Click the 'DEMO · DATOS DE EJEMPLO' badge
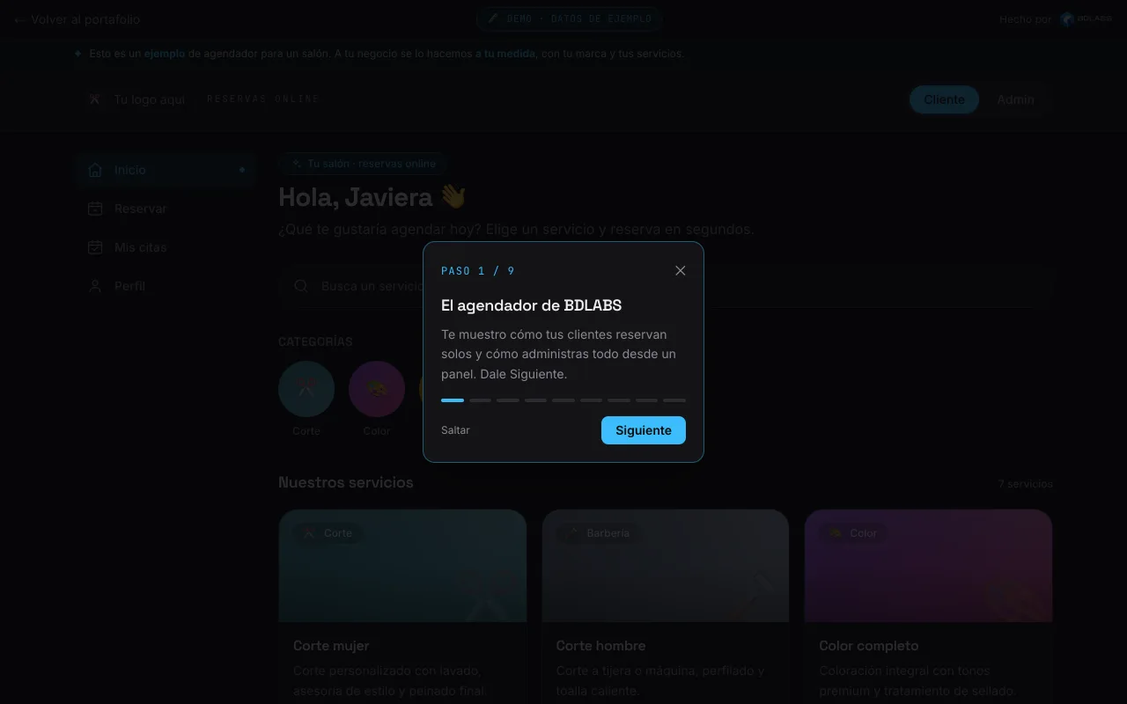The image size is (1127, 704). (570, 18)
